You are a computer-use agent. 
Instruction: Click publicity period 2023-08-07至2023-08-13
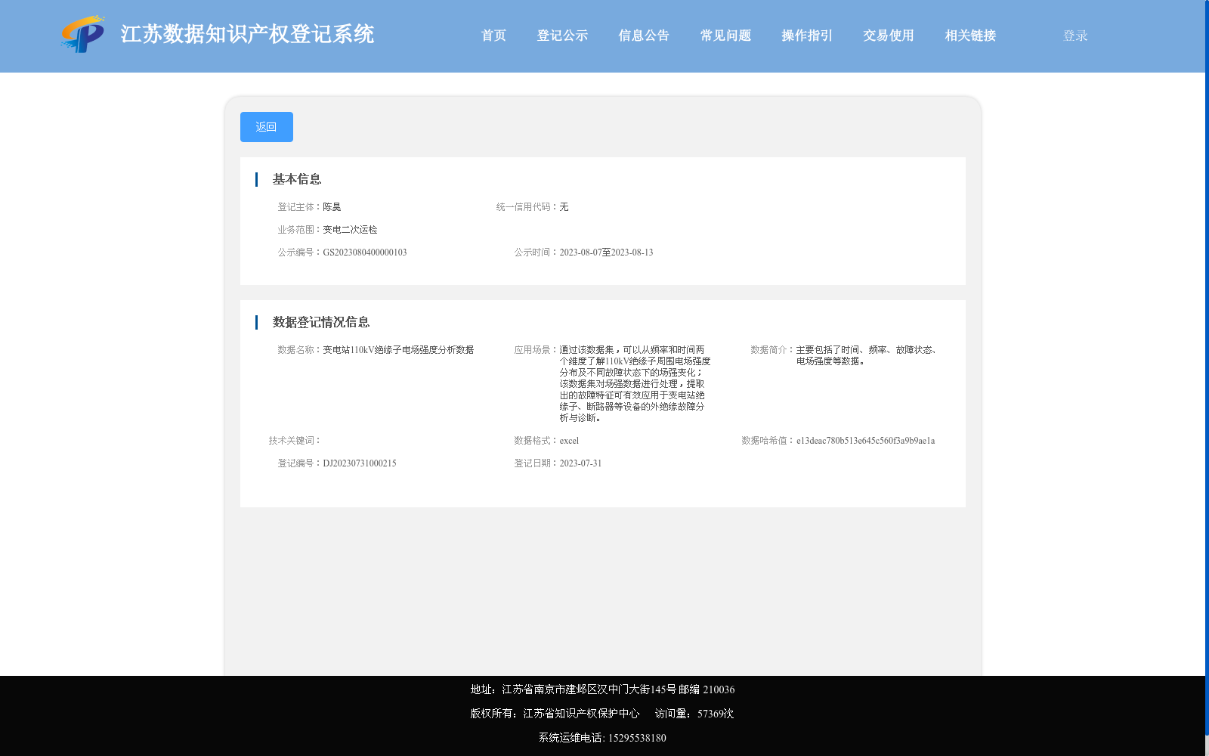point(606,253)
